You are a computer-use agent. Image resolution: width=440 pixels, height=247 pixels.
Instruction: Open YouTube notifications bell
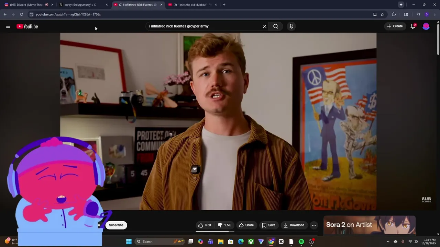[x=413, y=26]
